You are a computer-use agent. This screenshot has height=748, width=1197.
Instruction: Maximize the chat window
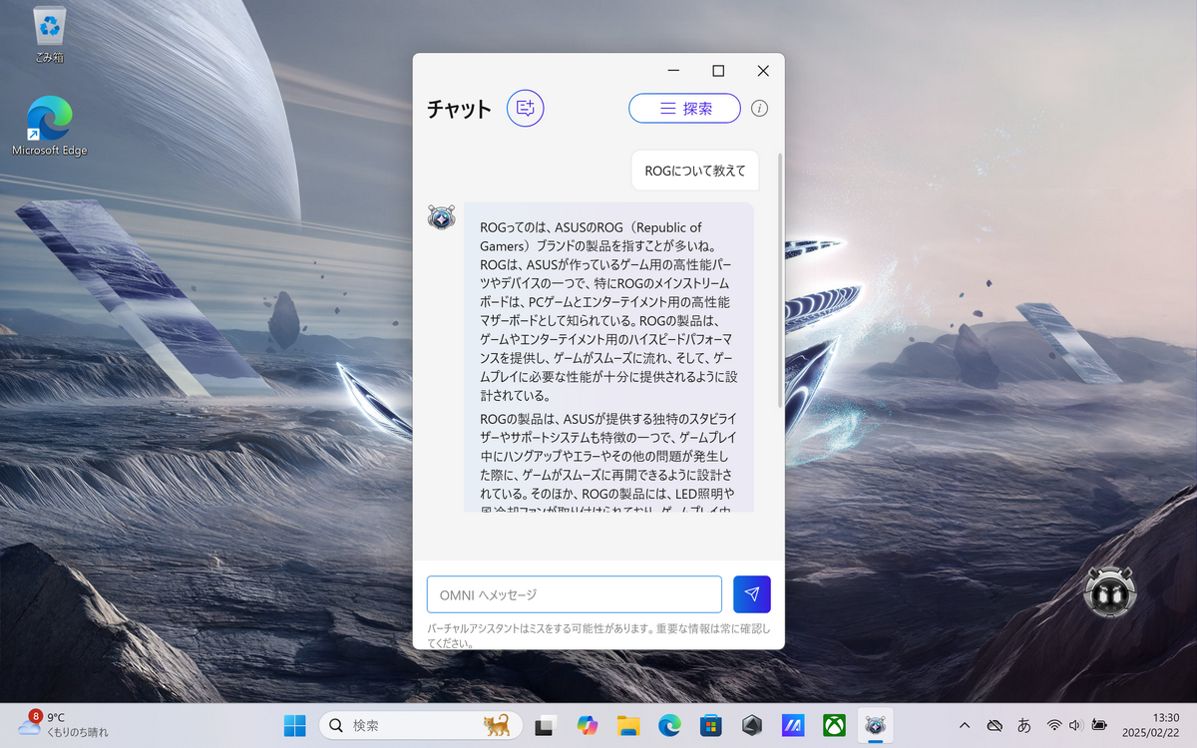(x=718, y=71)
